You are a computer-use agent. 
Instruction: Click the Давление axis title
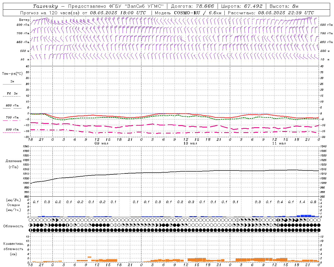point(14,161)
